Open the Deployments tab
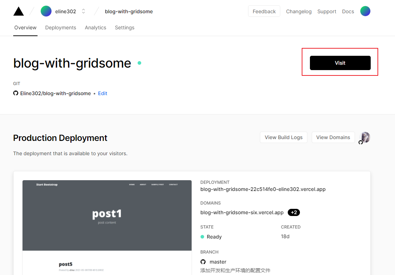Image resolution: width=395 pixels, height=275 pixels. pyautogui.click(x=61, y=28)
